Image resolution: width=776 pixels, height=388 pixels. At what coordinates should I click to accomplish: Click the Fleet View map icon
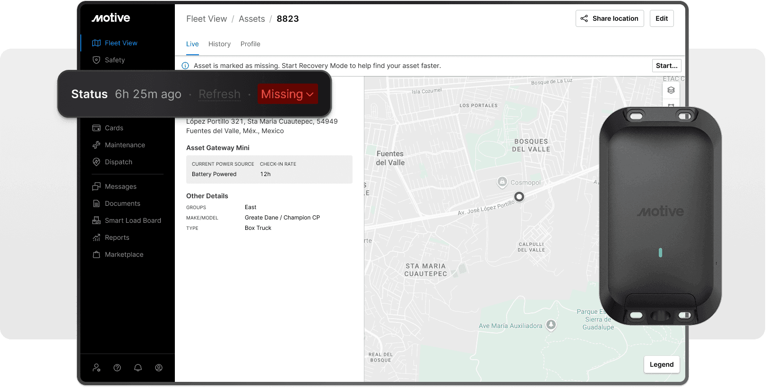pyautogui.click(x=96, y=43)
